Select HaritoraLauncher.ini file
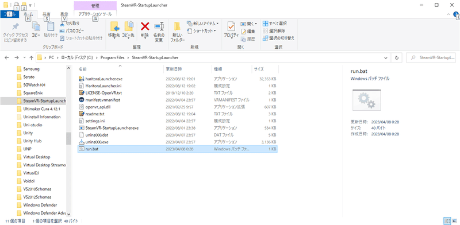This screenshot has width=460, height=225. (178, 86)
